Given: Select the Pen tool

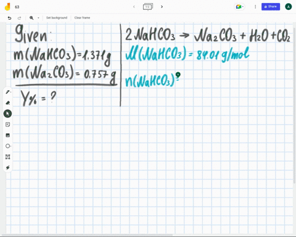Looking at the screenshot, I should [x=8, y=92].
